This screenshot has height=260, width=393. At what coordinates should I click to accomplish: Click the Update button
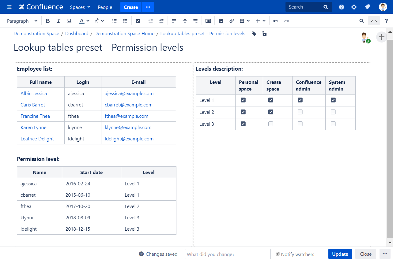[340, 254]
